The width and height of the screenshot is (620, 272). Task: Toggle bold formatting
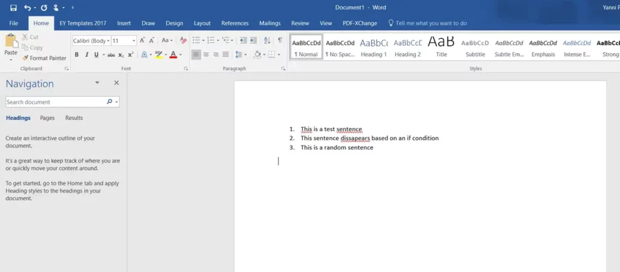[77, 55]
